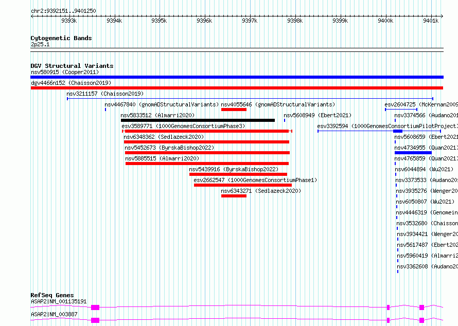
Task: Open nsv5608659 (Ebert2021) label
Action: tap(426, 137)
